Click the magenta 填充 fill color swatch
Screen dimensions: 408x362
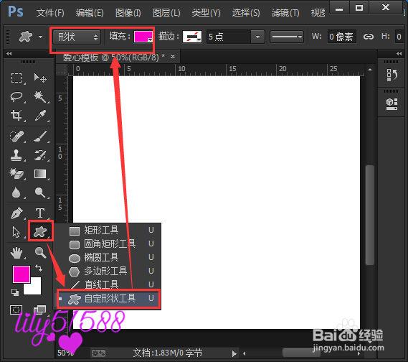point(143,37)
